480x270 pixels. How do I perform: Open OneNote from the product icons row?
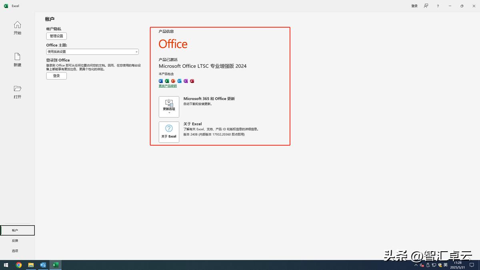[186, 81]
